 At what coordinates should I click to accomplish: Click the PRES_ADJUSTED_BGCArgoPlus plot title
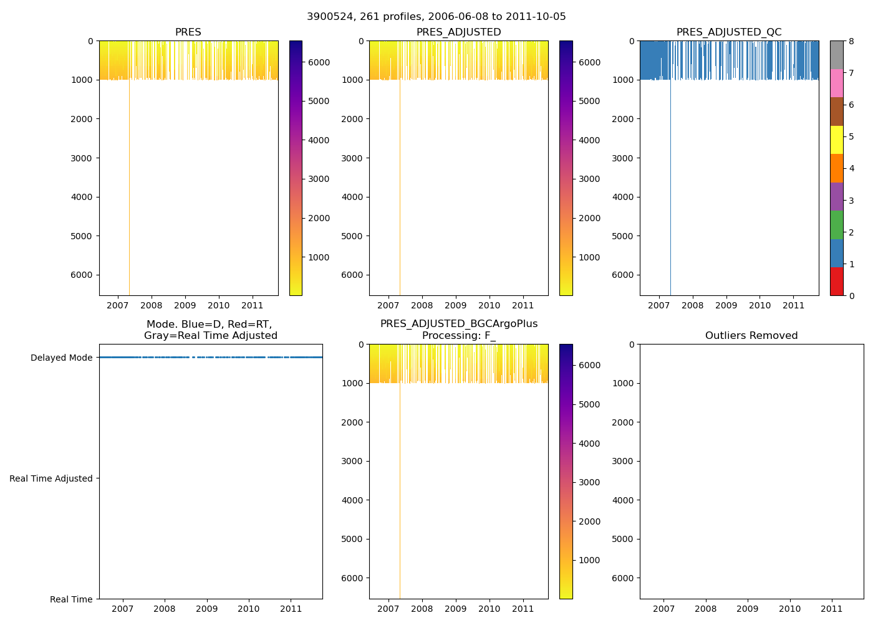click(458, 324)
